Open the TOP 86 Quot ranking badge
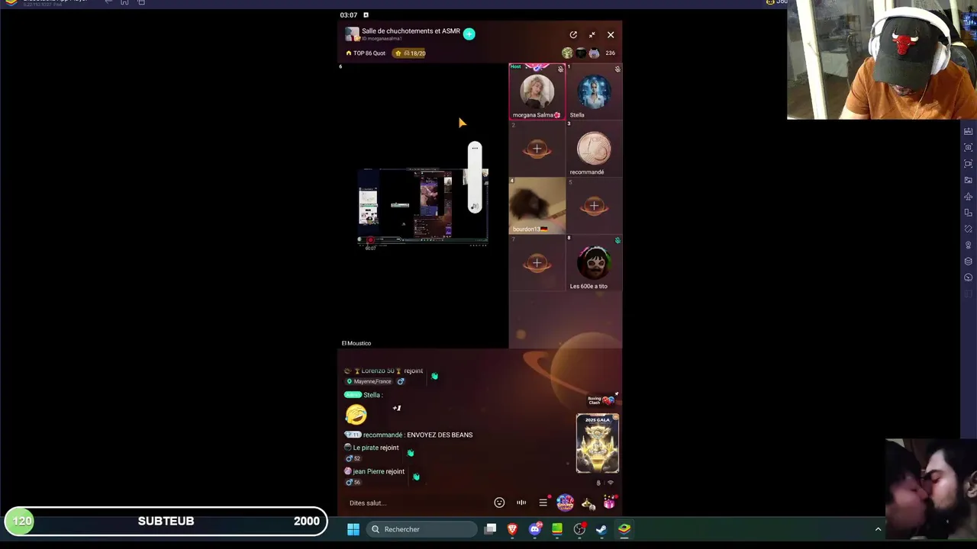The width and height of the screenshot is (977, 549). 366,53
